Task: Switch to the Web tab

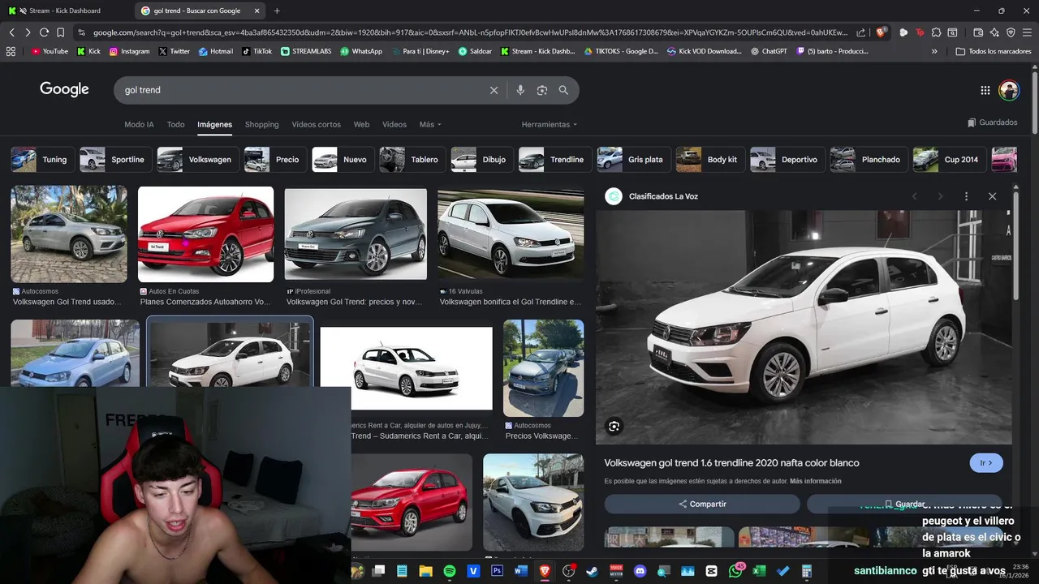Action: pyautogui.click(x=361, y=124)
